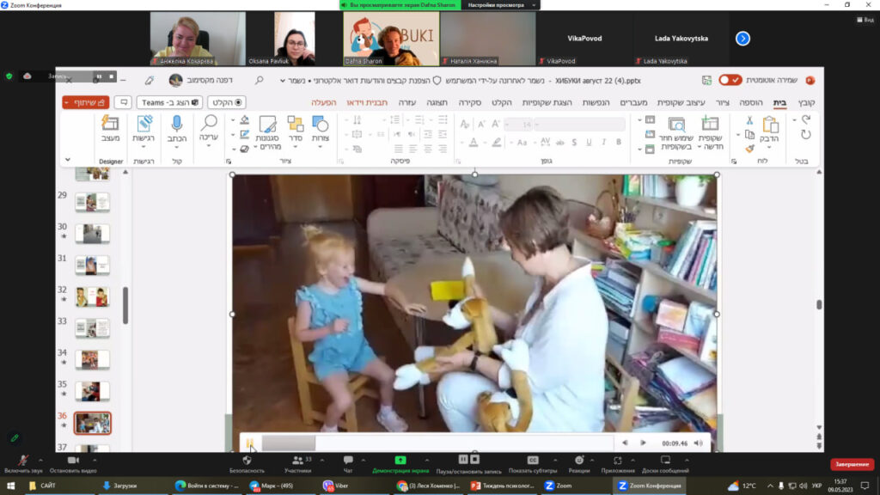Click the Shapes icon in ribbon
The image size is (880, 495).
point(320,125)
